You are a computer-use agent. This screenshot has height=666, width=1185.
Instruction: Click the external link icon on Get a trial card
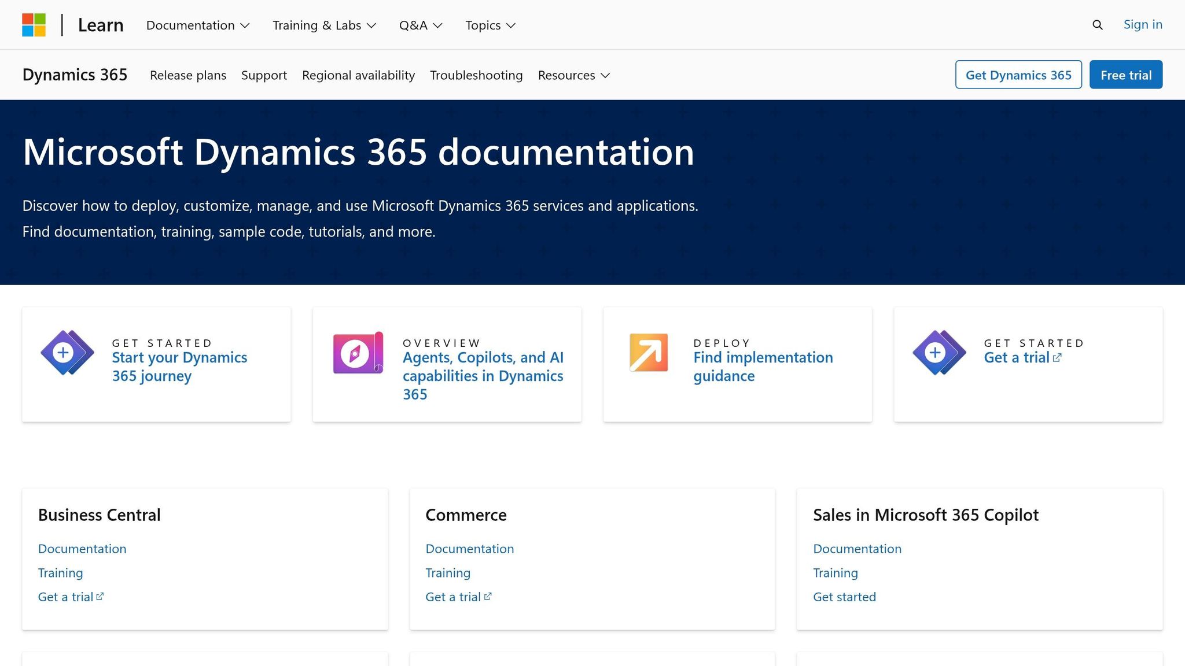[x=1057, y=358]
